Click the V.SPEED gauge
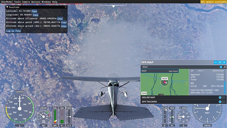Image resolution: width=227 pixels, height=128 pixels. pyautogui.click(x=183, y=116)
